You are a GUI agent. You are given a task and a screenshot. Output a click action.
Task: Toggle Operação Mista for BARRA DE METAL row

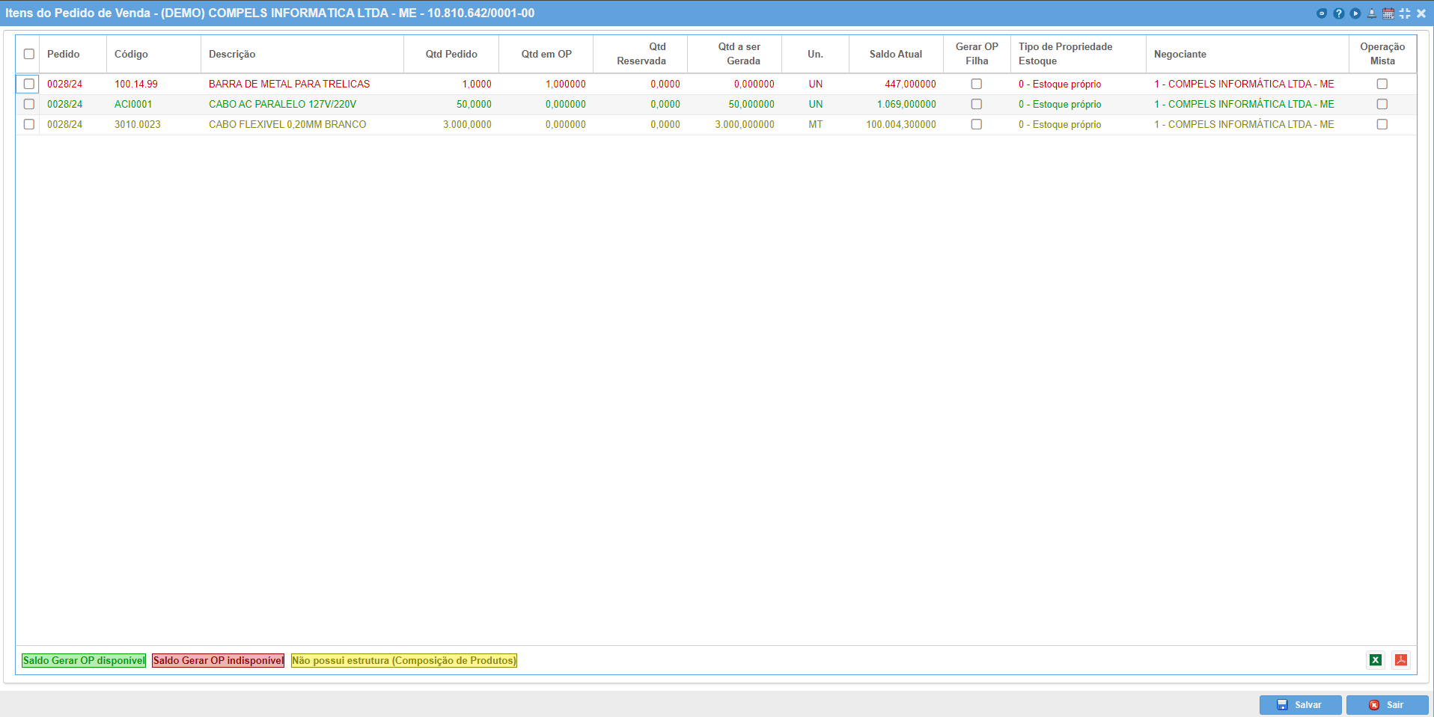(1382, 84)
